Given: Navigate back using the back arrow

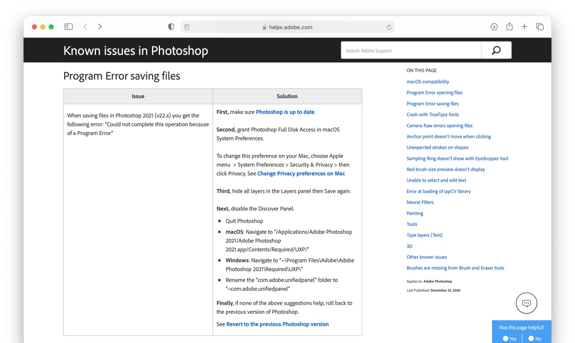Looking at the screenshot, I should [x=85, y=26].
